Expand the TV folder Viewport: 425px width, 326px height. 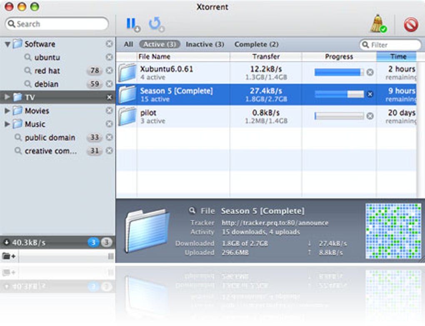click(x=7, y=97)
